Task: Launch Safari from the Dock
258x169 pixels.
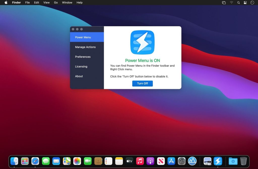Action: click(x=35, y=161)
